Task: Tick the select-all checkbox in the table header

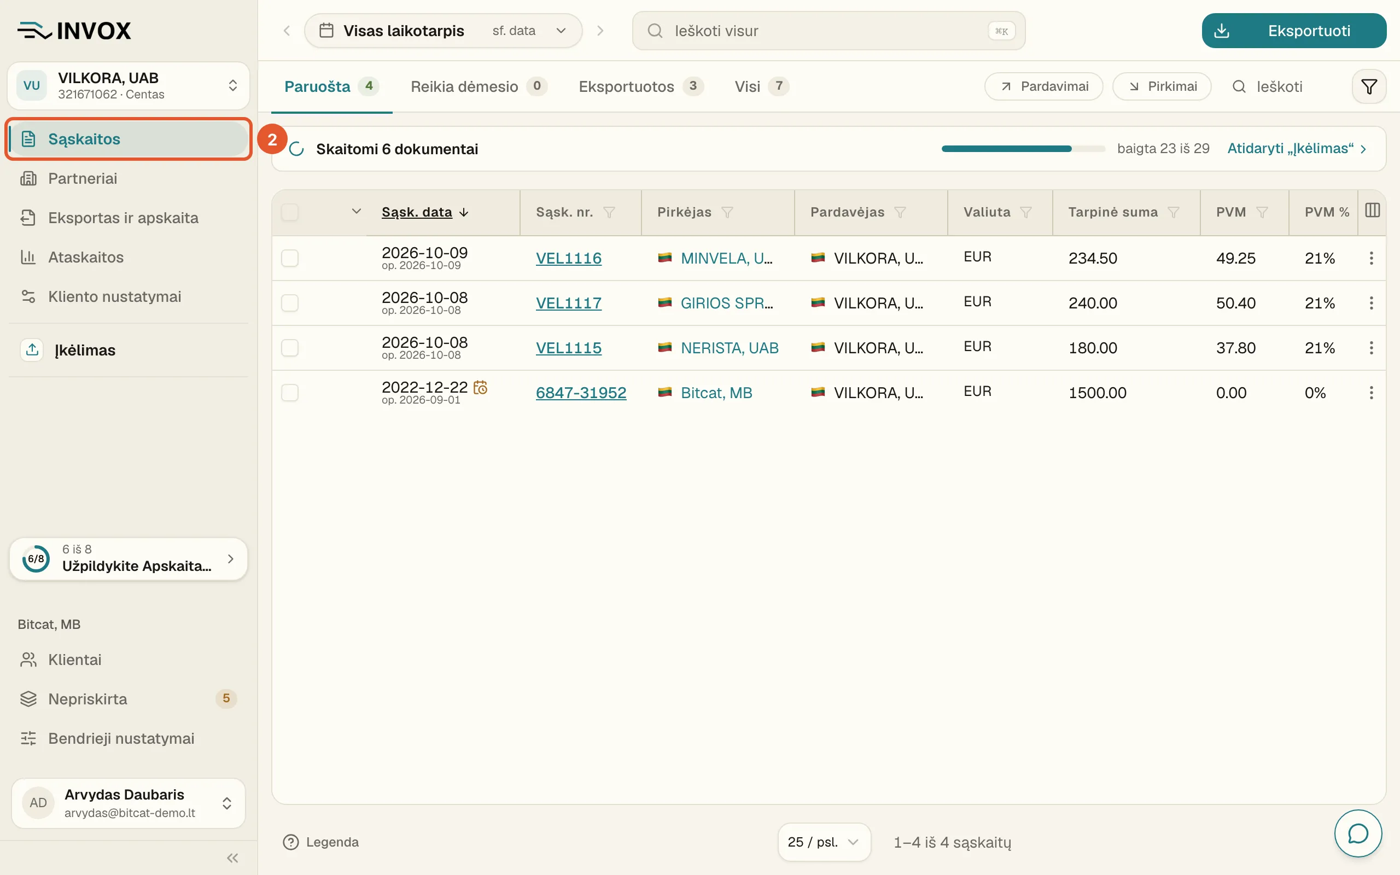Action: [x=290, y=212]
